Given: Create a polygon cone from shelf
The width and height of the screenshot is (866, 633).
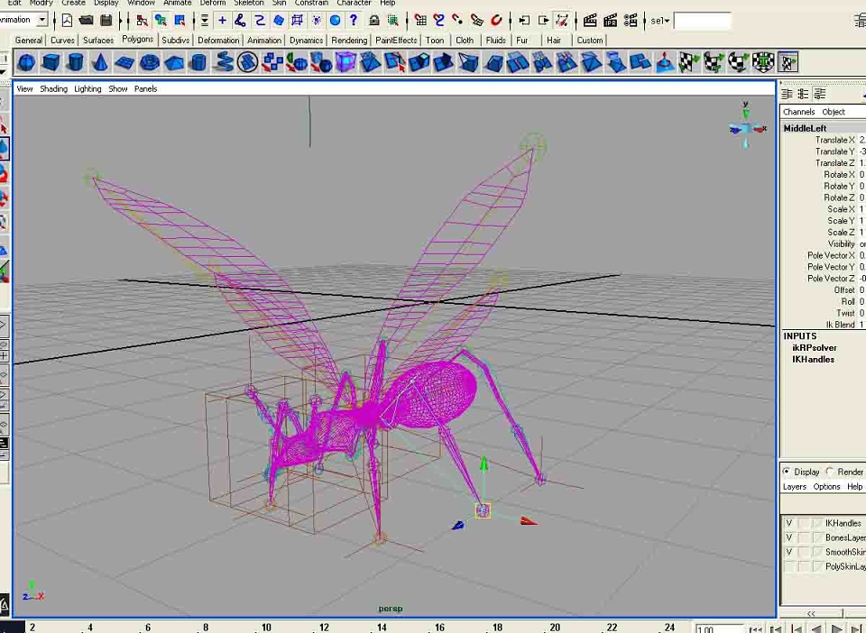Looking at the screenshot, I should (x=99, y=63).
